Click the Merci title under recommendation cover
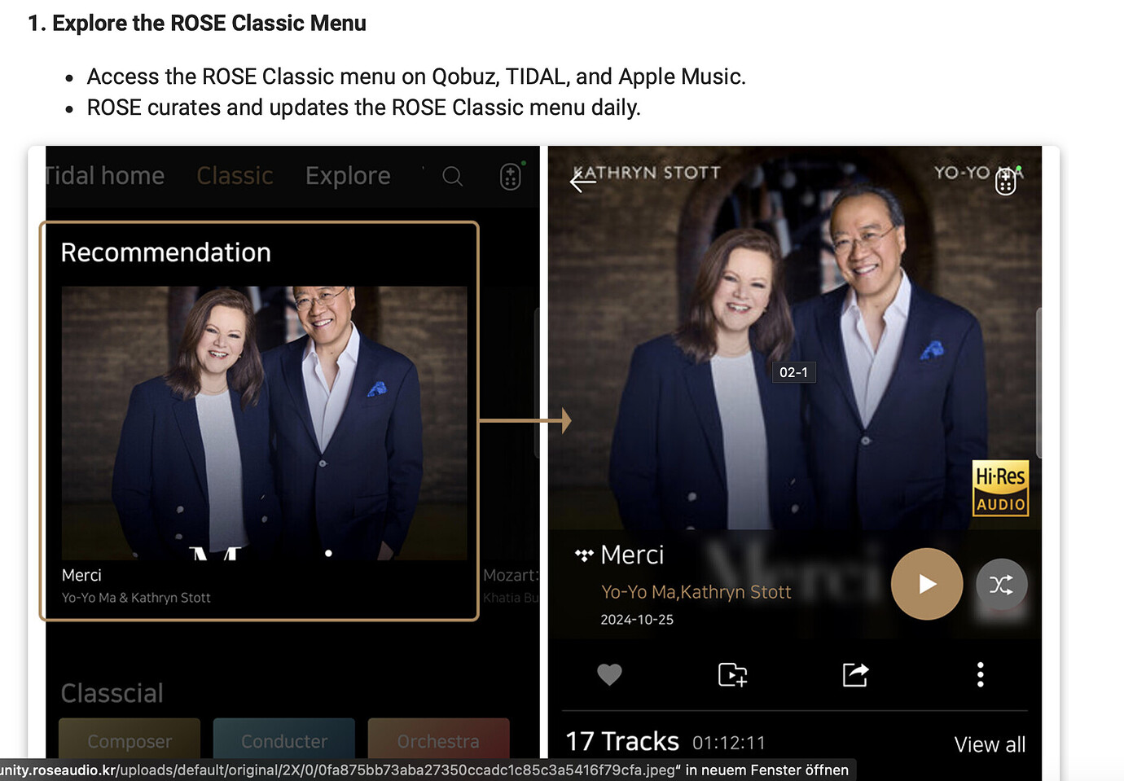The width and height of the screenshot is (1124, 781). point(81,575)
